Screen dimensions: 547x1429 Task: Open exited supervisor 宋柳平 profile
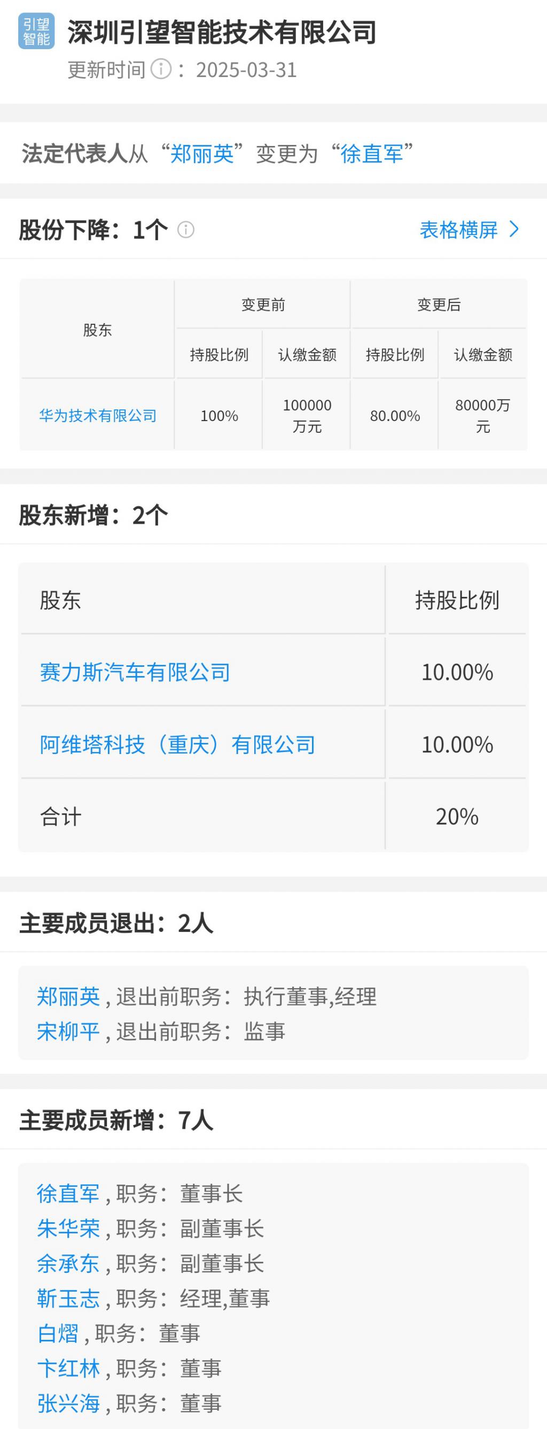click(x=69, y=1032)
